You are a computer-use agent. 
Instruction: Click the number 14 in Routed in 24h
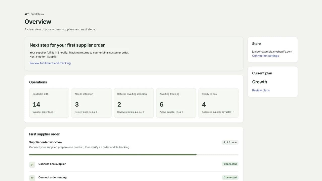pos(36,104)
